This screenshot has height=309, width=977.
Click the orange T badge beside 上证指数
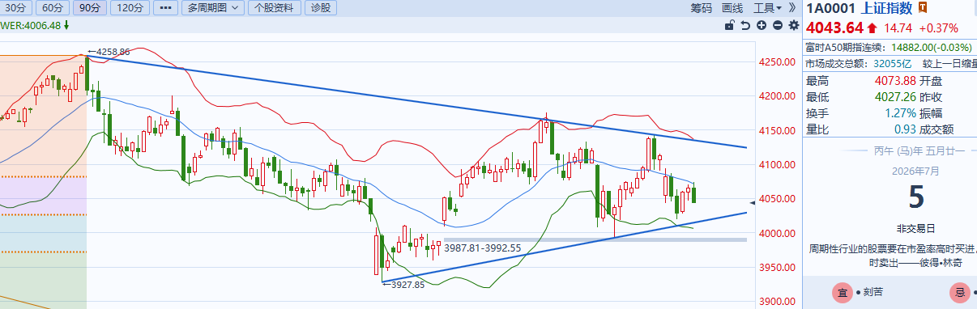tap(923, 8)
